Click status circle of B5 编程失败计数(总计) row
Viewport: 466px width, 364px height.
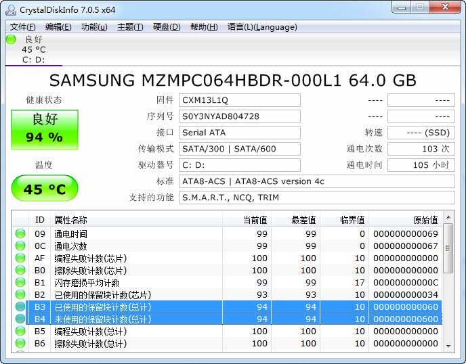click(20, 331)
